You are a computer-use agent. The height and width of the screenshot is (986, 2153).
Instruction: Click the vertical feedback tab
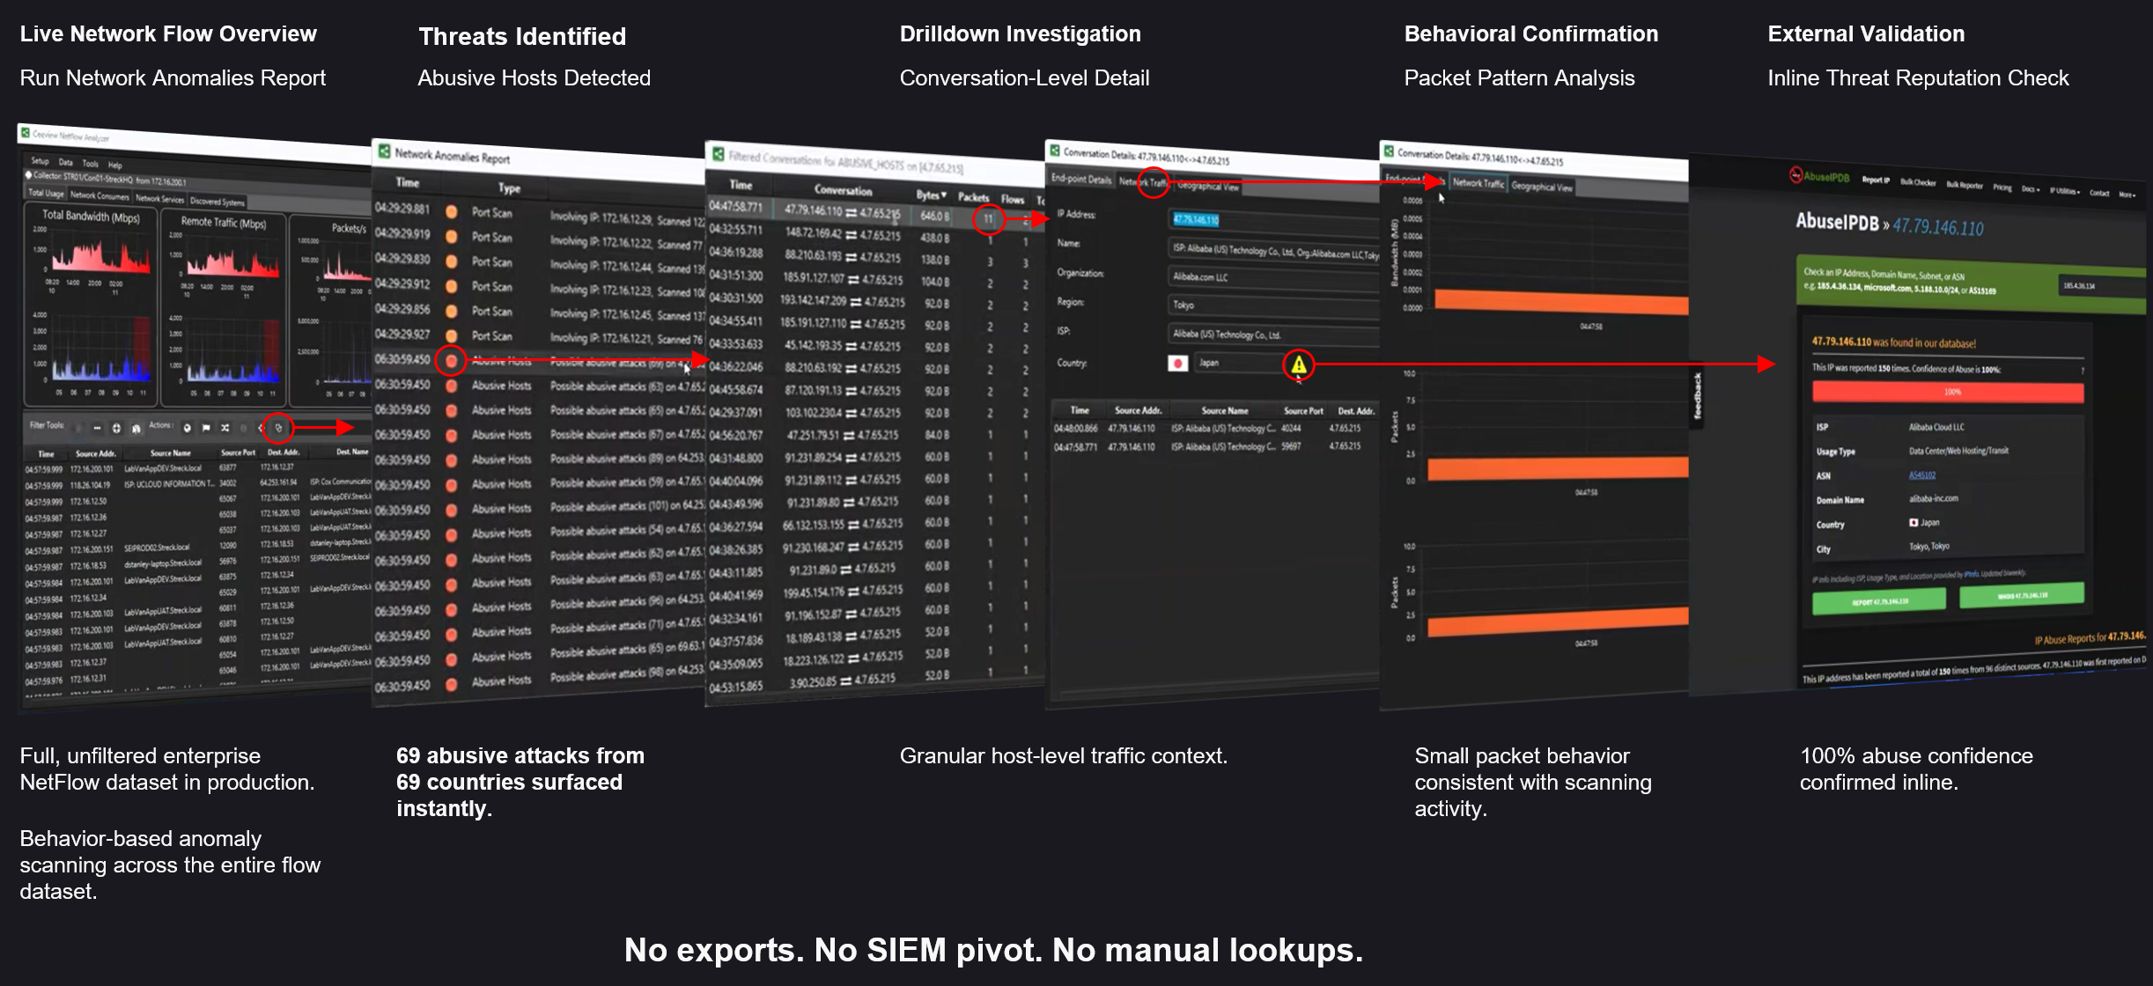point(1698,396)
